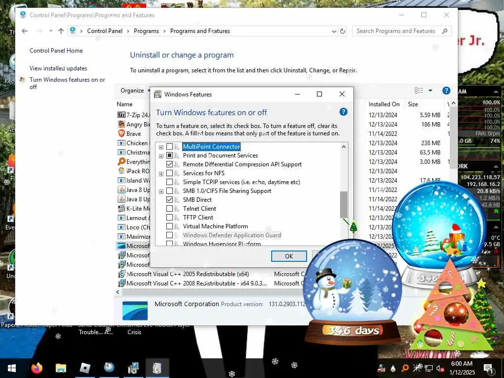Open the view options dropdown arrow
The image size is (504, 378).
pos(430,91)
